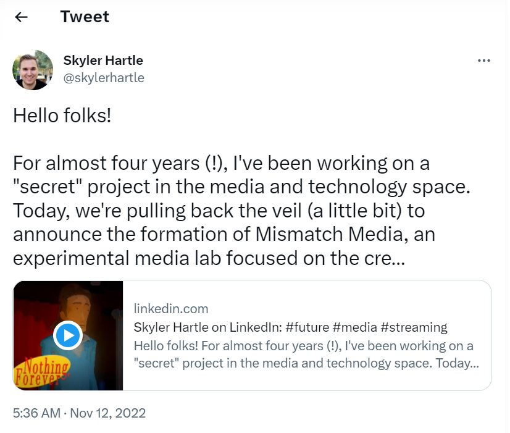The image size is (510, 433).
Task: Click the back arrow icon
Action: click(22, 17)
